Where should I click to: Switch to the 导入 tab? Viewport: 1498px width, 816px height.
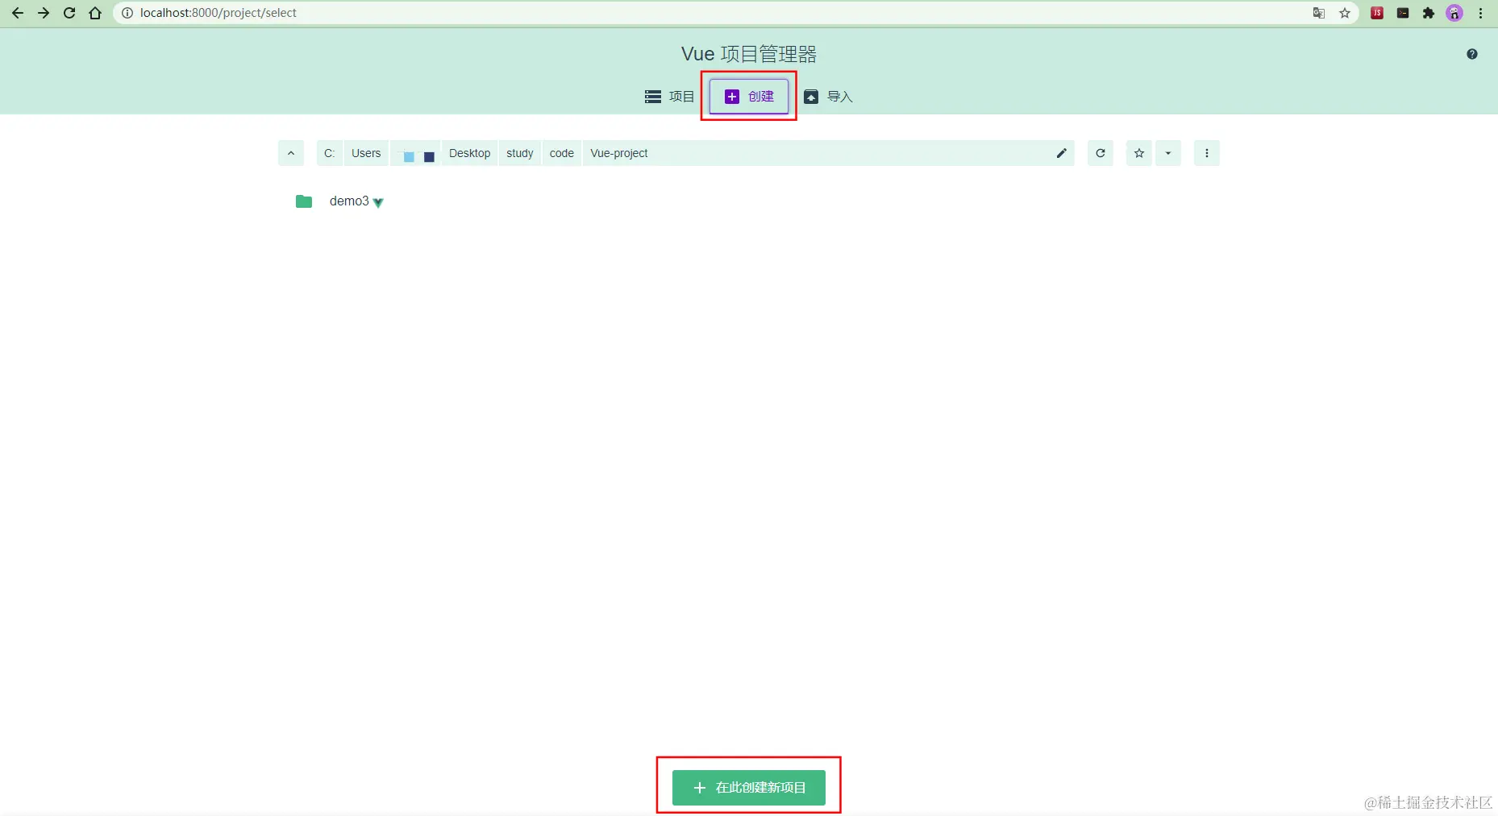828,97
